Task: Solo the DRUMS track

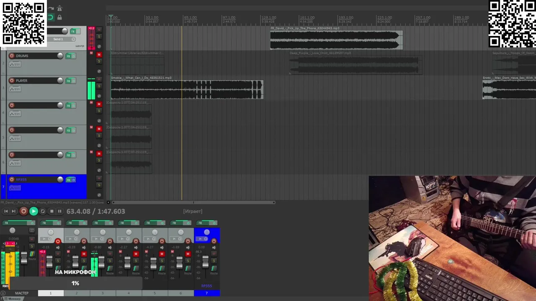Action: (99, 61)
